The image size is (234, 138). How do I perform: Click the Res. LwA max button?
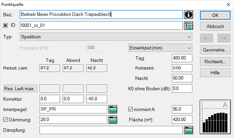(x=20, y=89)
